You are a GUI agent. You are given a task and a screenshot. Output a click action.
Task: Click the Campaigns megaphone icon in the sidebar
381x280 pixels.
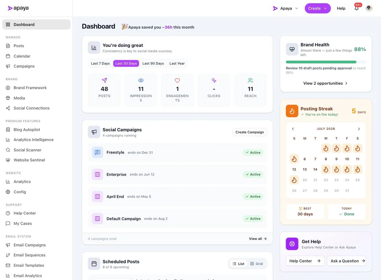click(8, 66)
